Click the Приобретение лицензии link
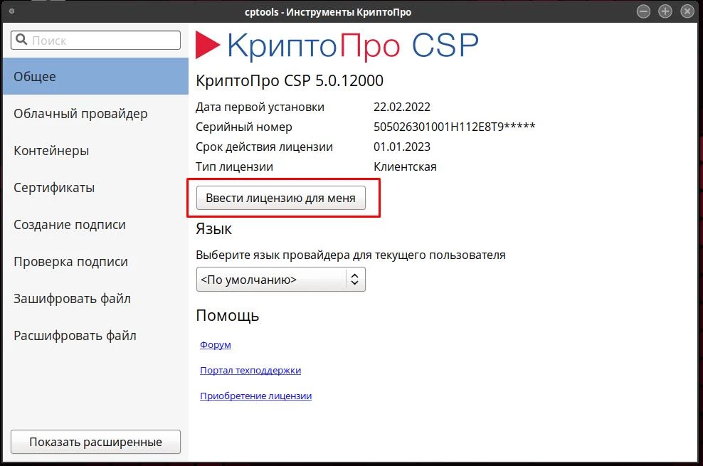The height and width of the screenshot is (466, 703). 255,396
